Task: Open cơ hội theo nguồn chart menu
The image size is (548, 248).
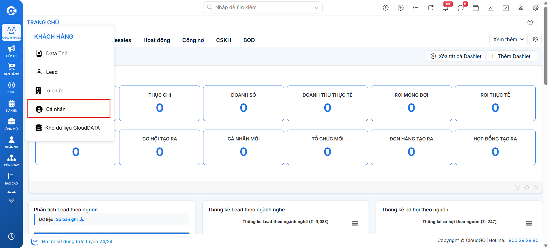Action: pyautogui.click(x=529, y=223)
